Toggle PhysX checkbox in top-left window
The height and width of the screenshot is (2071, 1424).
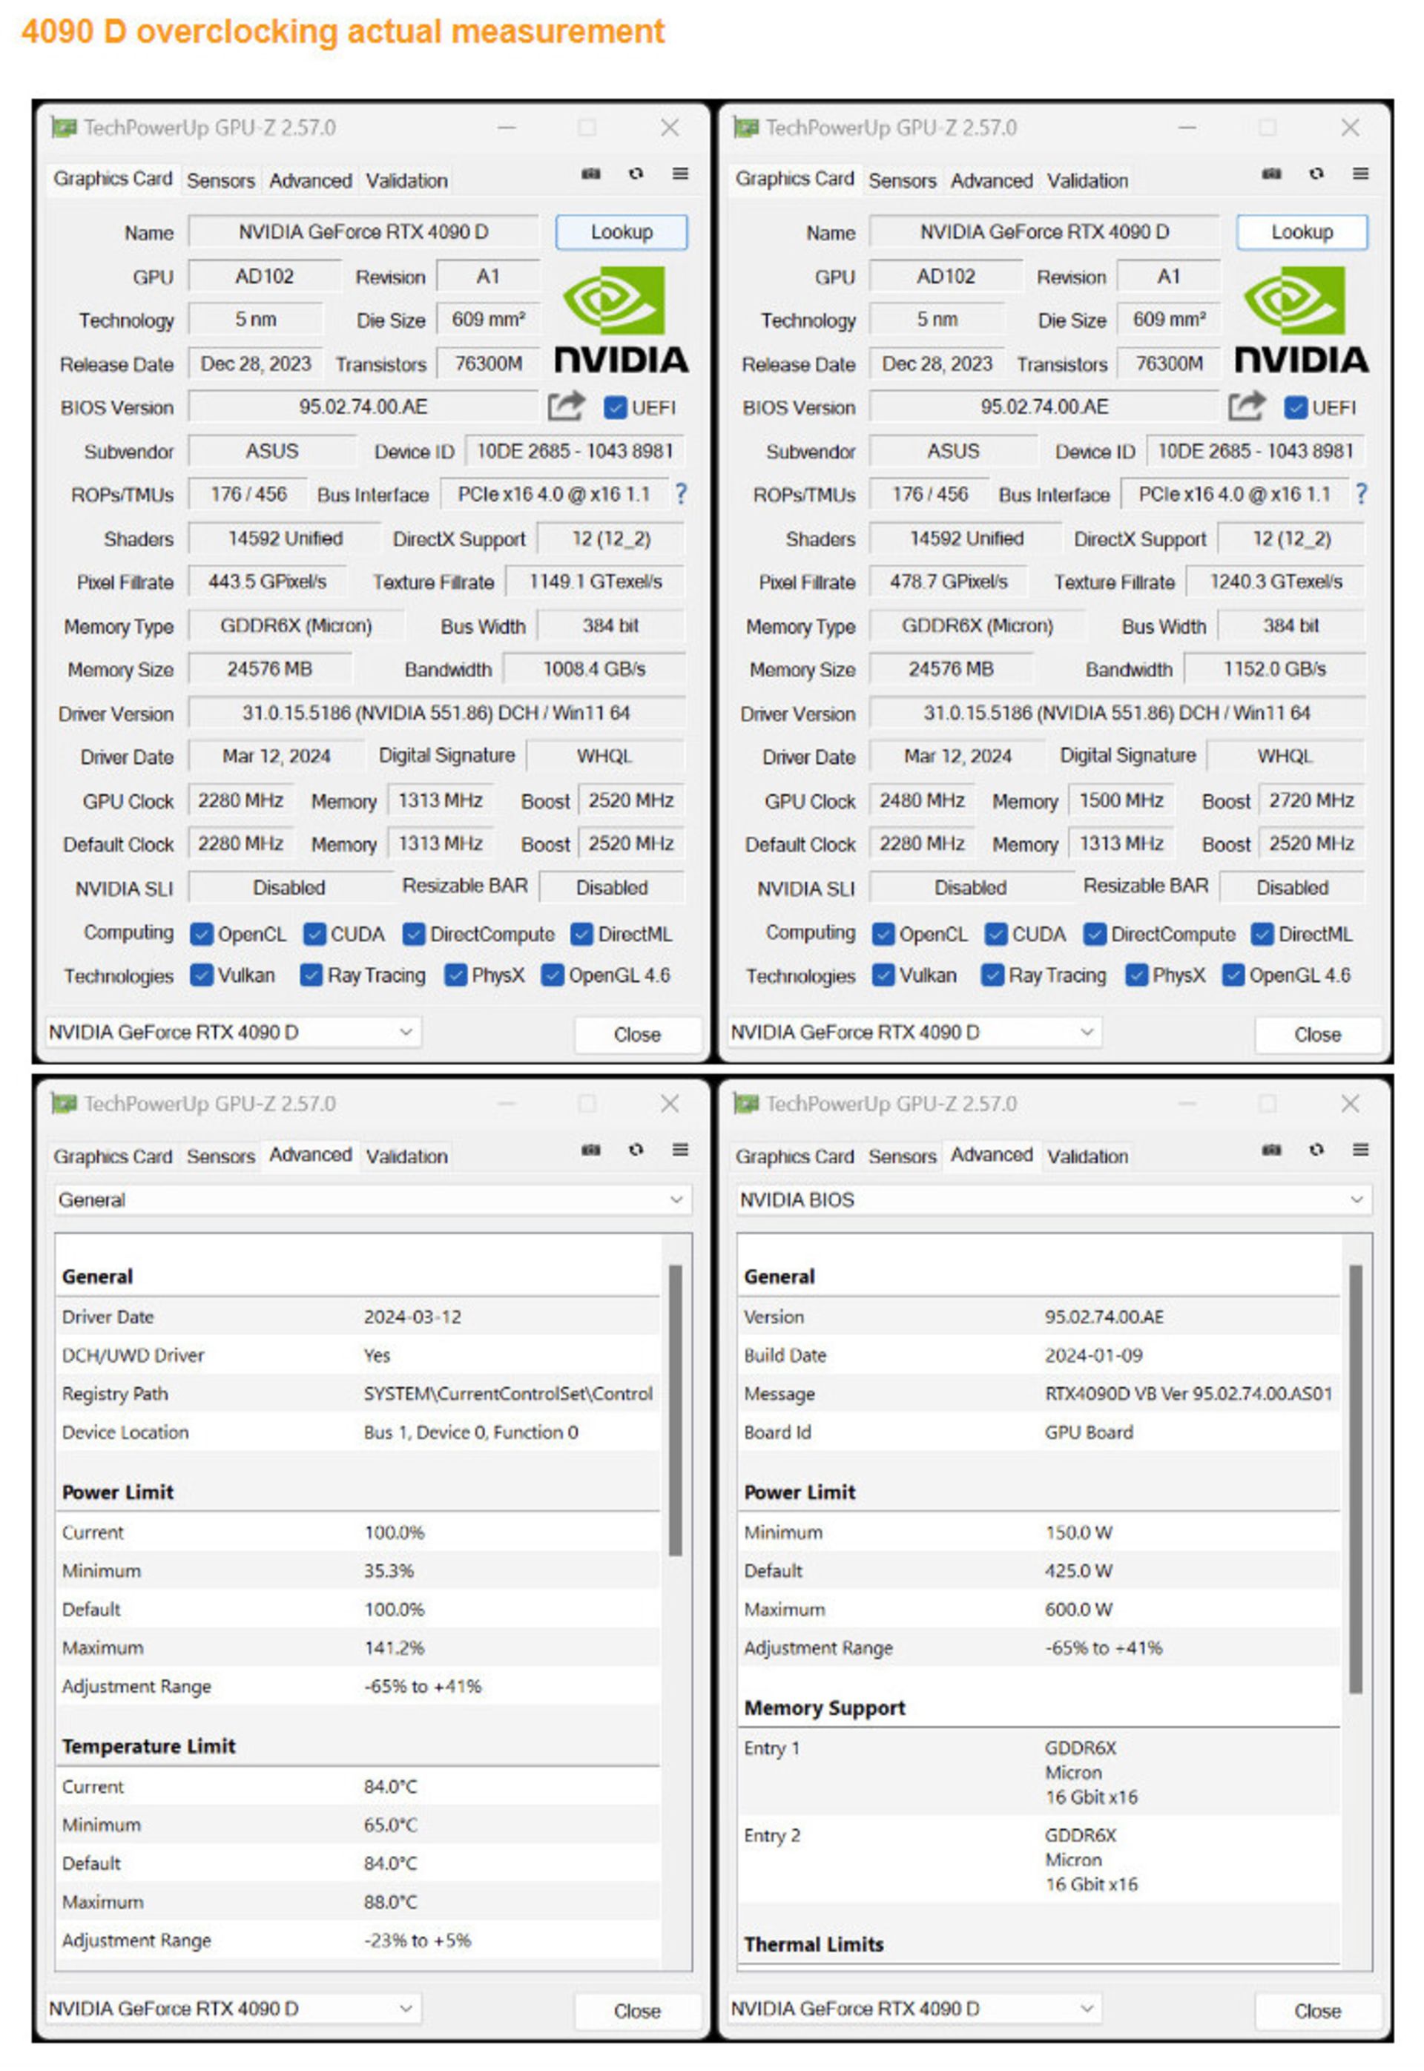[x=456, y=975]
